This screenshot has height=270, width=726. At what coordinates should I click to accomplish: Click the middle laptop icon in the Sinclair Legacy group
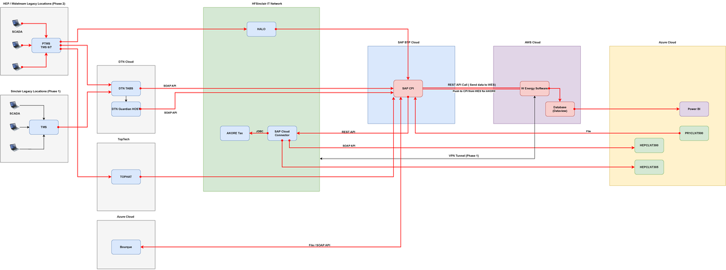point(15,127)
